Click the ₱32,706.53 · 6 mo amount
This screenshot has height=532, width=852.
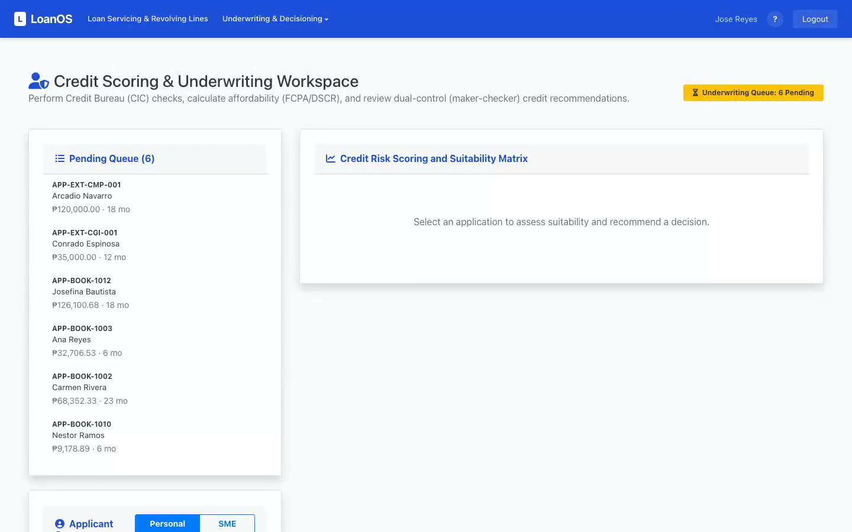click(x=87, y=353)
